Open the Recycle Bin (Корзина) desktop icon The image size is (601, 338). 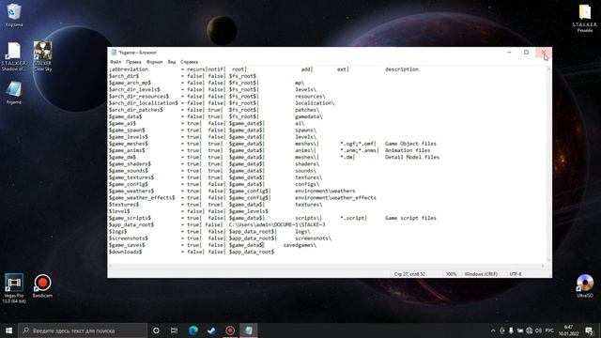coord(14,15)
